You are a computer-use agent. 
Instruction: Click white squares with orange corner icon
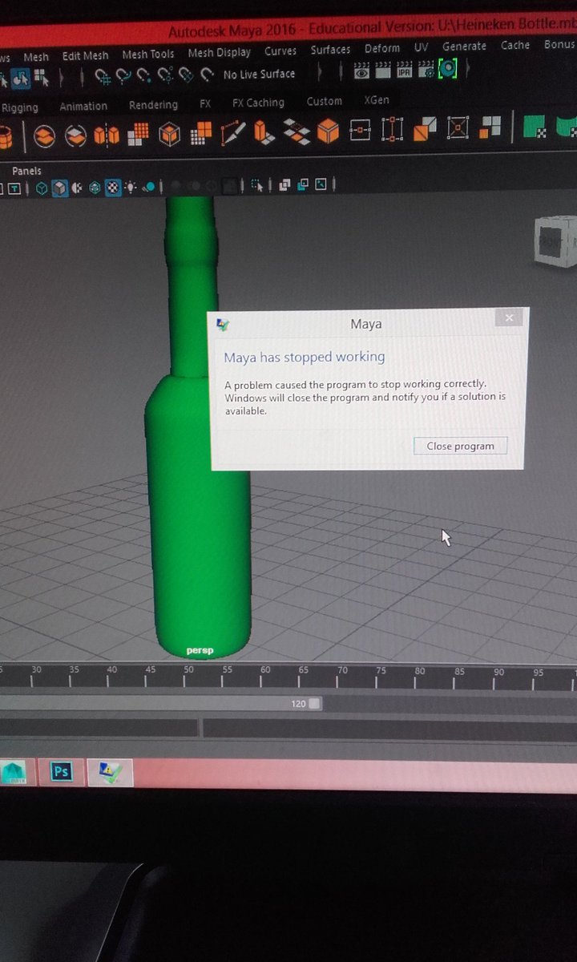(x=489, y=127)
